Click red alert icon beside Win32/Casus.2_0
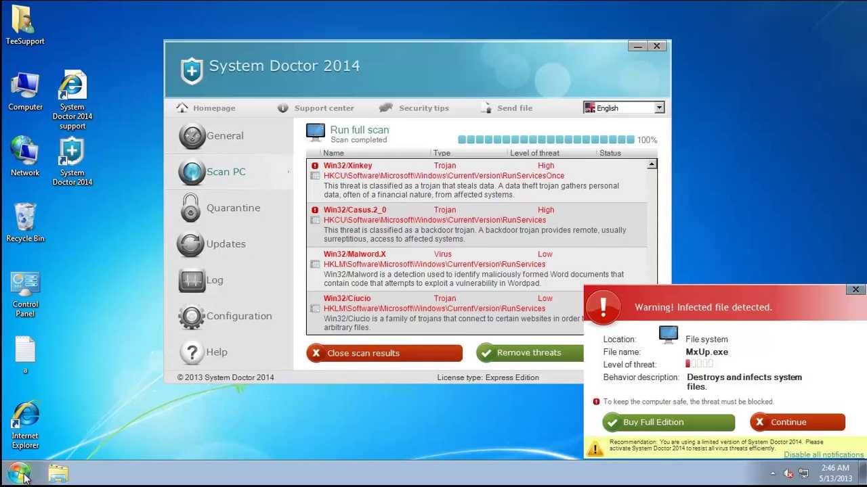Screen dimensions: 867x487 315,210
